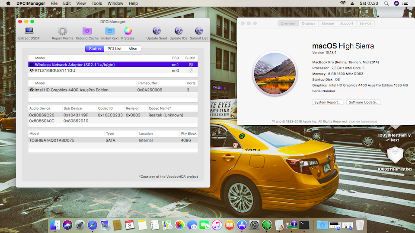Open the Misc tab
Image resolution: width=415 pixels, height=233 pixels.
pos(133,49)
